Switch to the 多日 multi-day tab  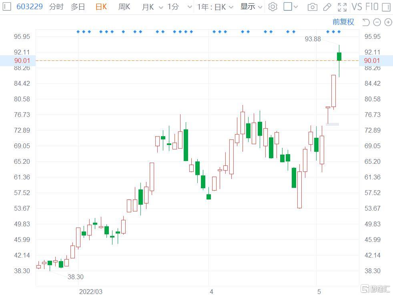point(78,6)
